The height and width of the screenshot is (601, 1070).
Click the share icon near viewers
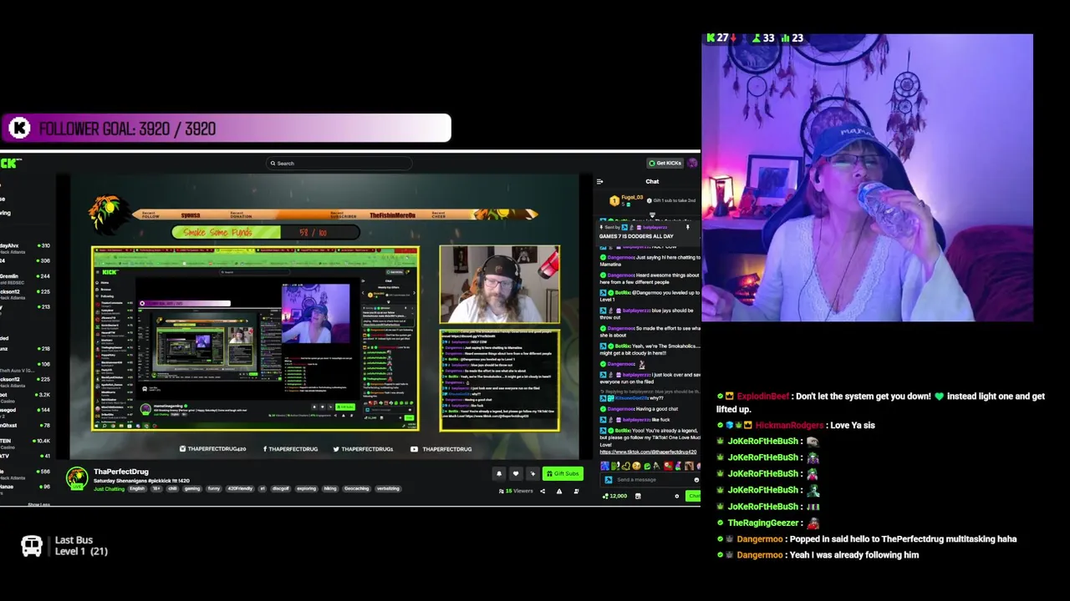click(x=543, y=491)
